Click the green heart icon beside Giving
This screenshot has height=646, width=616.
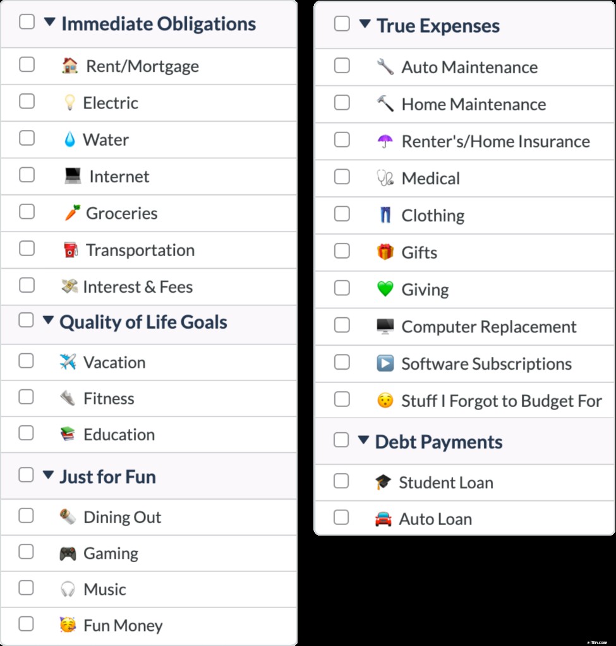pyautogui.click(x=385, y=289)
